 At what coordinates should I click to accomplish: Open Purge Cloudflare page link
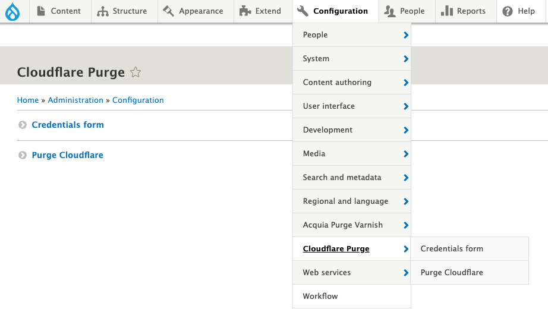pos(67,155)
